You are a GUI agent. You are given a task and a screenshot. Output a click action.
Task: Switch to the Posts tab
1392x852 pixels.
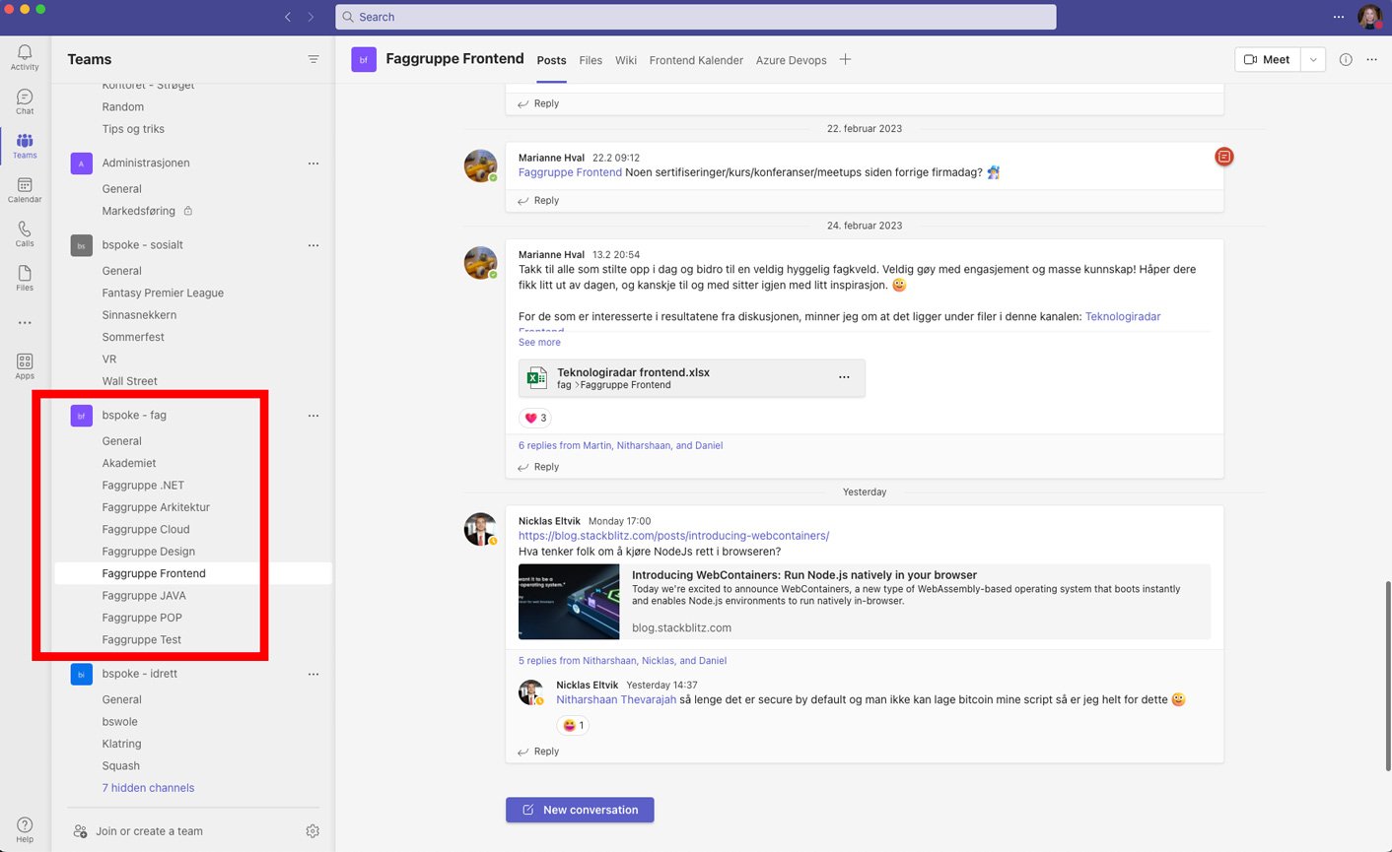coord(551,60)
